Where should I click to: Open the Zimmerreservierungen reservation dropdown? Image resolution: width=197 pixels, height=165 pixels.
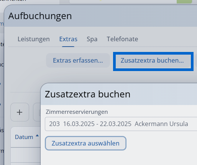tap(121, 124)
